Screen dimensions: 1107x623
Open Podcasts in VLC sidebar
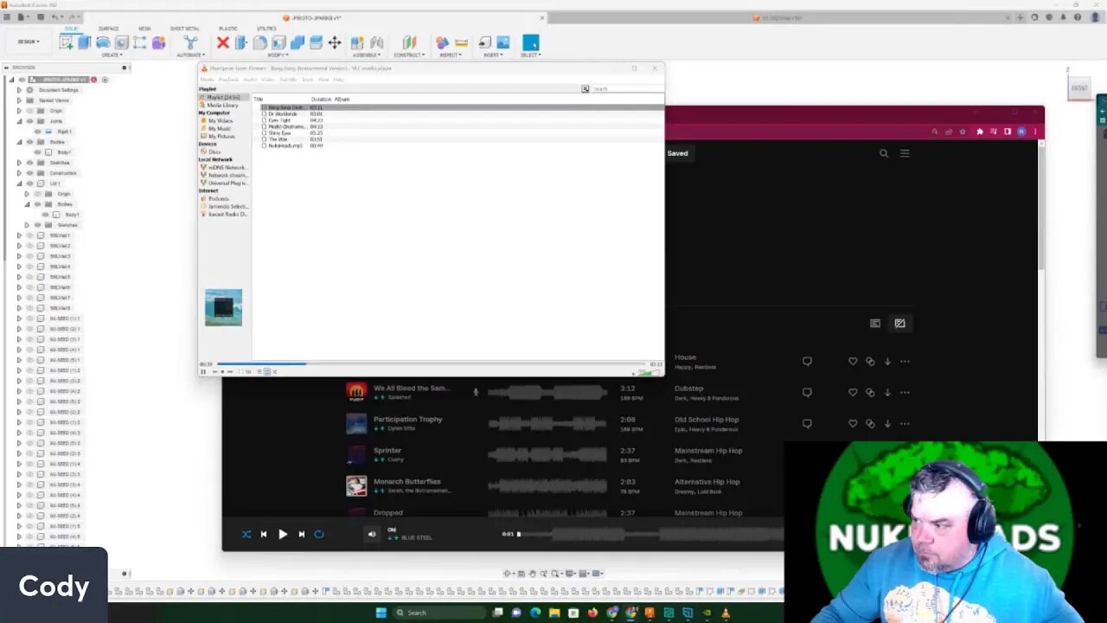coord(218,199)
